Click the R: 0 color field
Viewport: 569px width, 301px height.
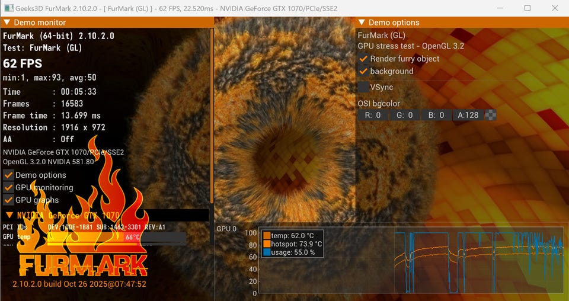pyautogui.click(x=373, y=116)
